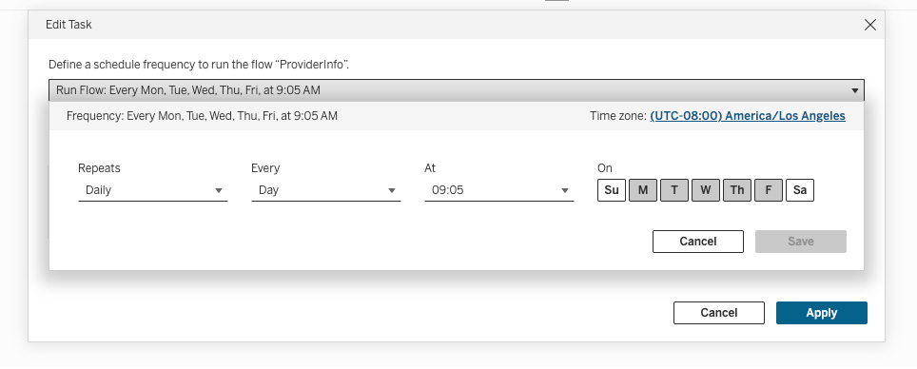Open the America/Los Angeles time zone link

click(748, 116)
